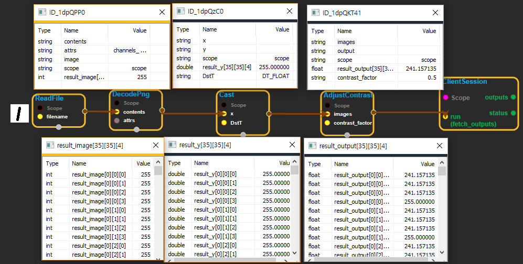Click the run (fetch_outputs) port on ClientSession
This screenshot has width=523, height=264.
coord(445,116)
